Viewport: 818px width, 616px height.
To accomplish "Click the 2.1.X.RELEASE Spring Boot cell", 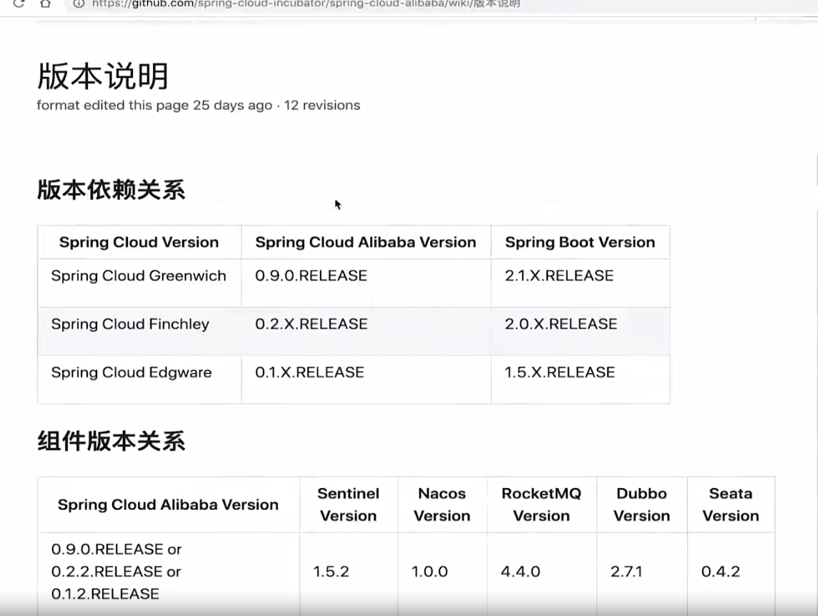I will pyautogui.click(x=559, y=276).
